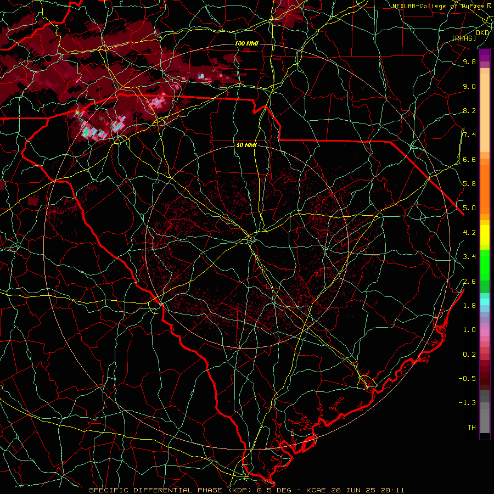
Task: Click the yellow band on the color bar
Action: 485,235
